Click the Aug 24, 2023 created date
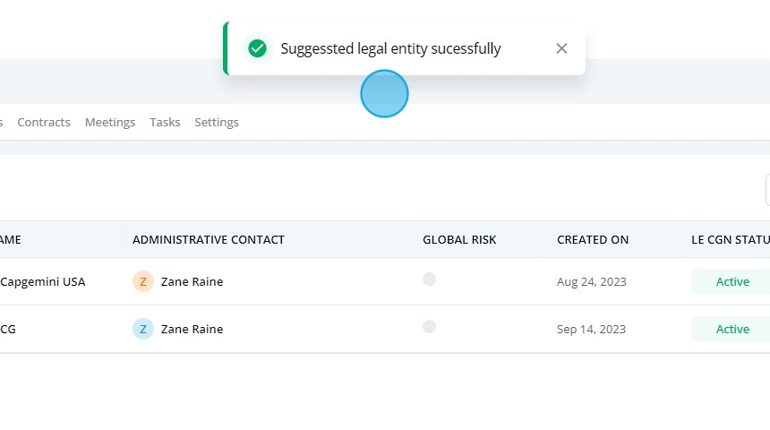 (591, 281)
